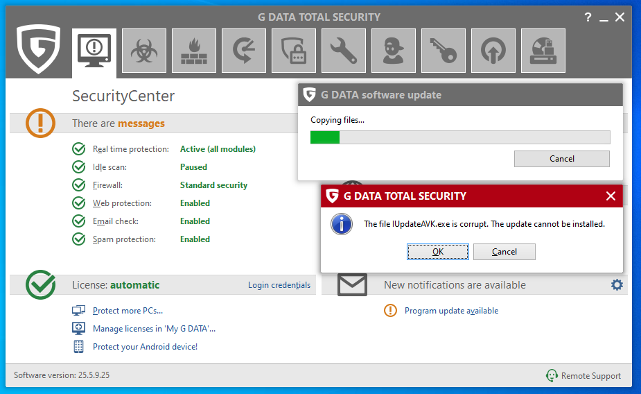Open Remote Support link

point(590,375)
